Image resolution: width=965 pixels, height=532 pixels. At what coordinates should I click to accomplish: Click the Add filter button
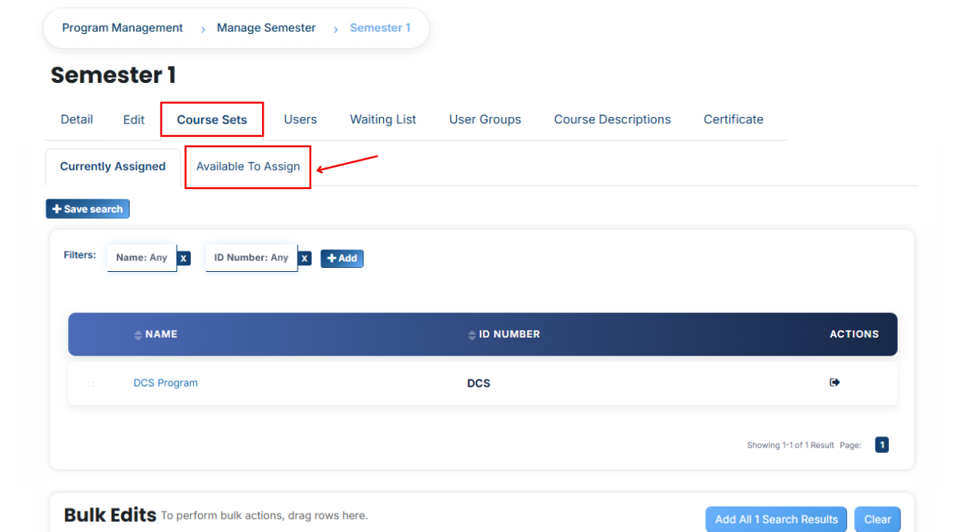click(x=342, y=258)
